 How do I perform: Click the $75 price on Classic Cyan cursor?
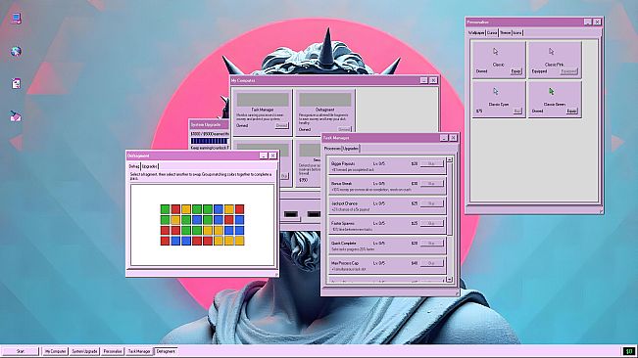point(479,111)
